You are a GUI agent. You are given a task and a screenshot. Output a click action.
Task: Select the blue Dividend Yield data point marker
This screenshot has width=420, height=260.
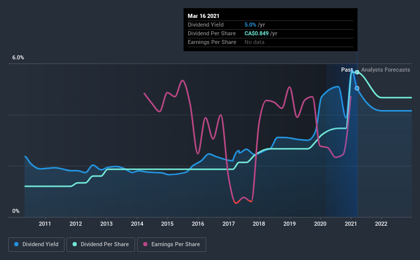coord(357,88)
